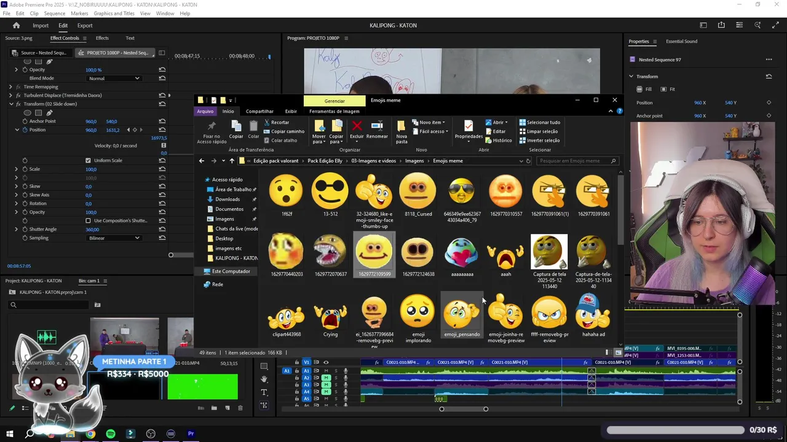
Task: Open the Premiere Pro Home icon
Action: click(16, 25)
